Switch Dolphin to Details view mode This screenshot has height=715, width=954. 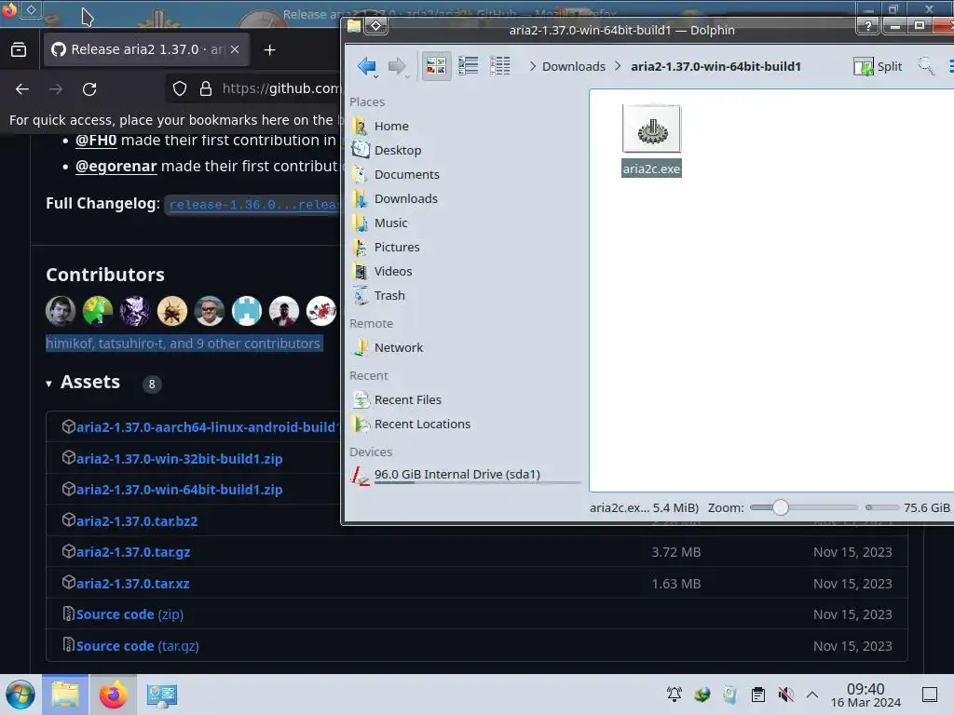[x=500, y=66]
